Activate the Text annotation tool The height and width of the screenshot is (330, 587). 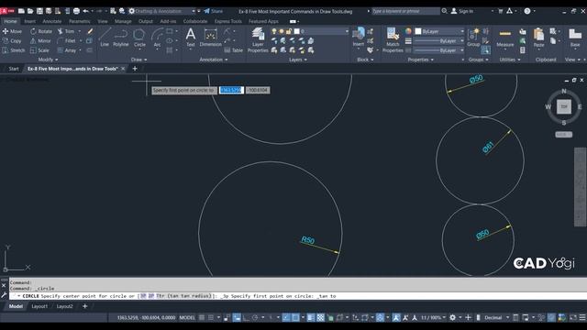(191, 37)
